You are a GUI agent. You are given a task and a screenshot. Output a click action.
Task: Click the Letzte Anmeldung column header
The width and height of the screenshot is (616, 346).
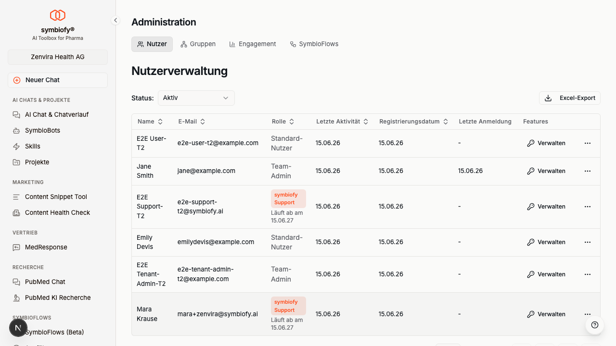coord(485,122)
